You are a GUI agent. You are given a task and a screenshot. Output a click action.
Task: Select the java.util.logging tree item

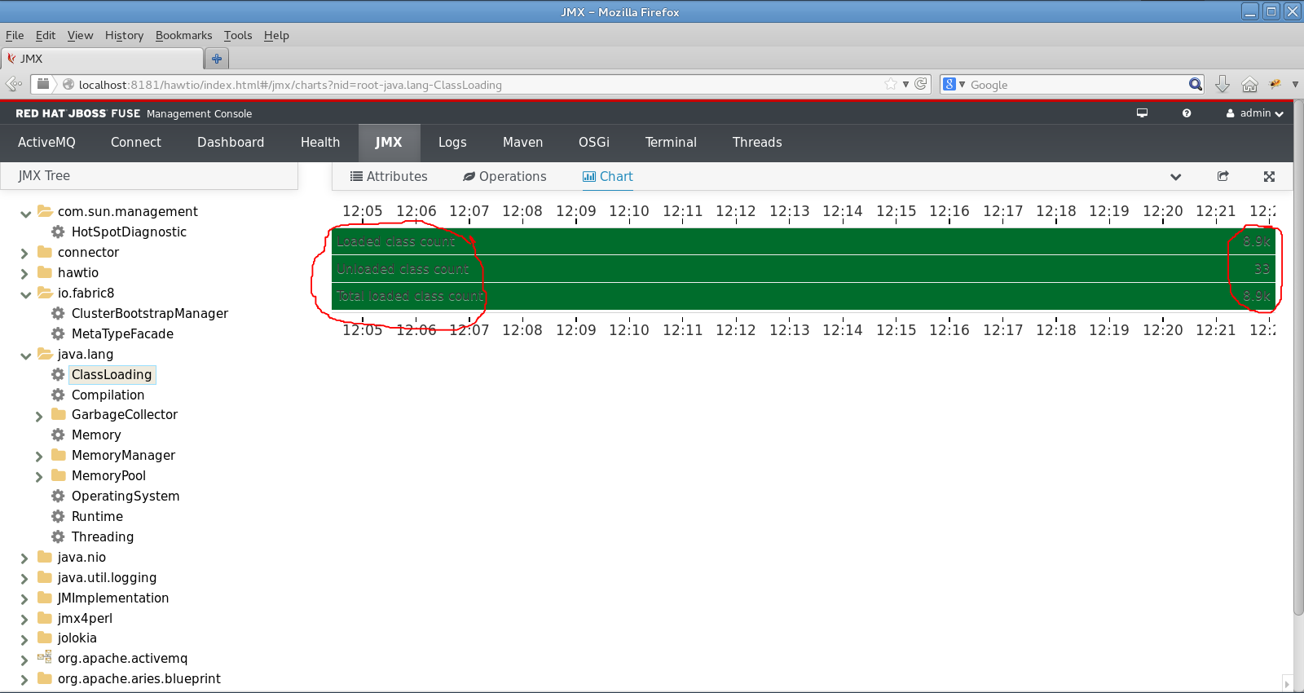pyautogui.click(x=107, y=577)
